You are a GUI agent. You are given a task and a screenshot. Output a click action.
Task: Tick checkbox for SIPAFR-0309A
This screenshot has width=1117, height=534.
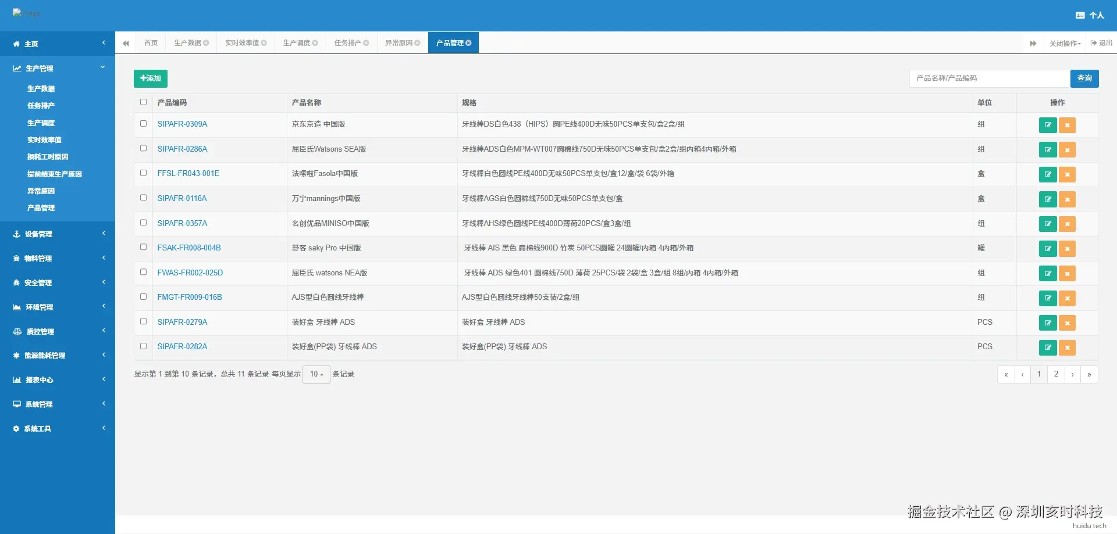tap(143, 124)
